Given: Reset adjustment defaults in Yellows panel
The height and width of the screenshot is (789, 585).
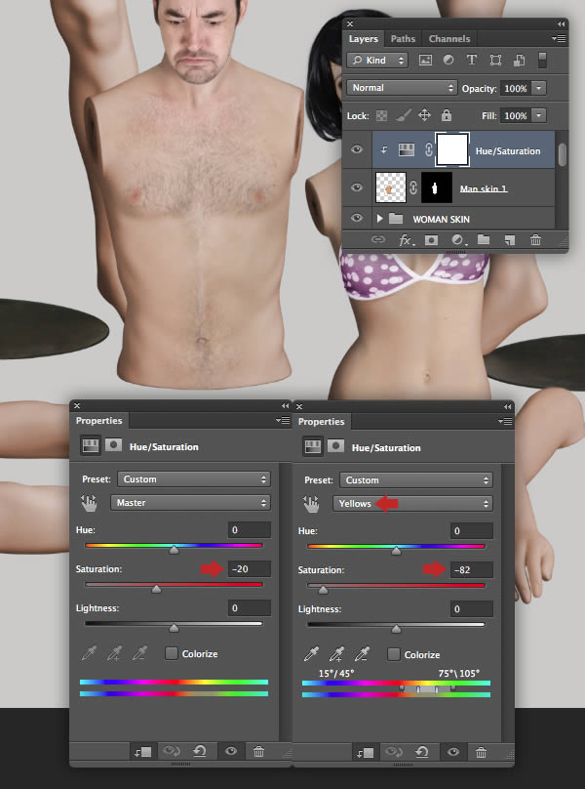Looking at the screenshot, I should click(x=421, y=753).
